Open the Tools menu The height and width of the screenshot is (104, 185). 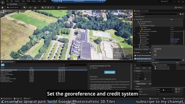[23, 1]
